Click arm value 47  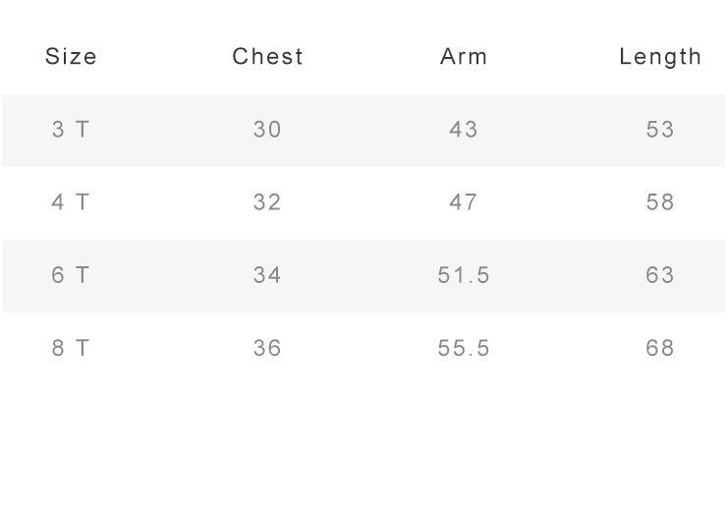pos(463,201)
